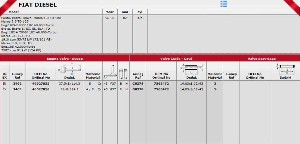This screenshot has height=144, width=300.
Task: Click OEM number 7565472 in the EX row
Action: point(161,89)
